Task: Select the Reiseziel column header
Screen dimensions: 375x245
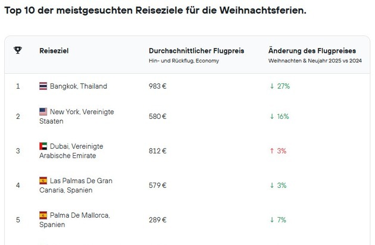Action: (x=54, y=51)
